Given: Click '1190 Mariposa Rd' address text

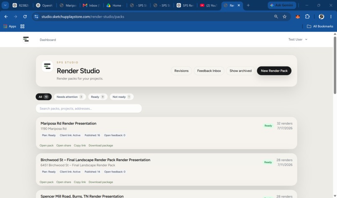Looking at the screenshot, I should [54, 129].
